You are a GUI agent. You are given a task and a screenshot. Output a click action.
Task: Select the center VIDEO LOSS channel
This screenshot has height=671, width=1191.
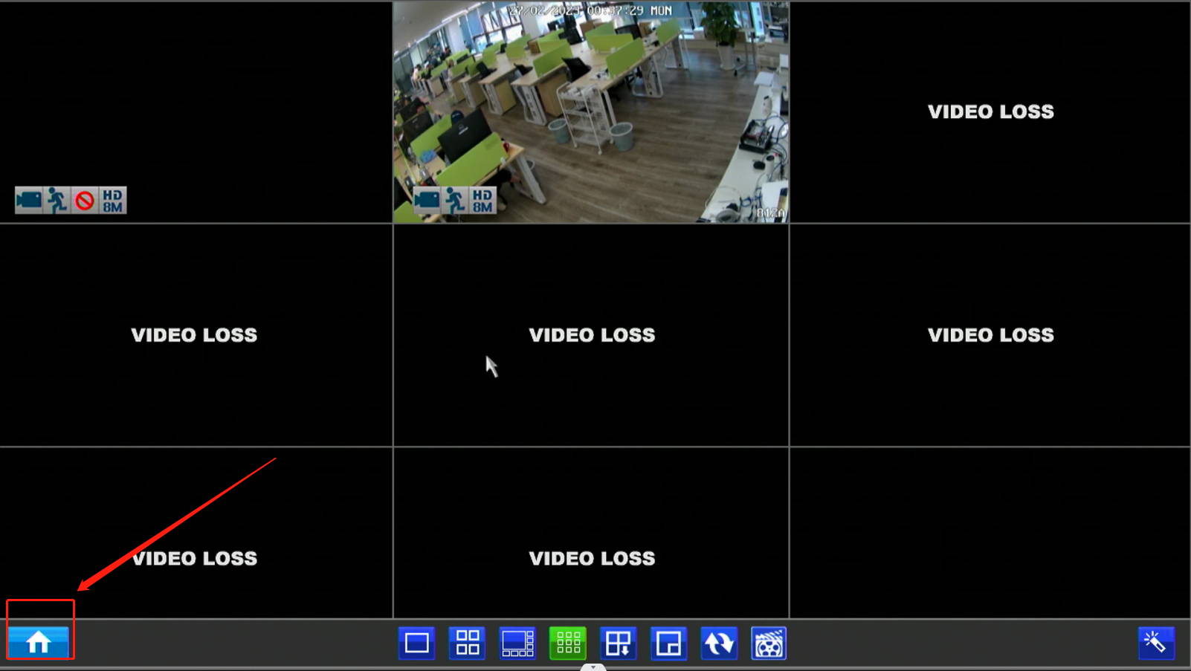click(591, 335)
